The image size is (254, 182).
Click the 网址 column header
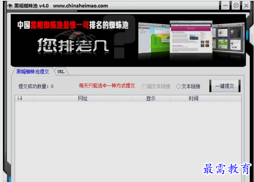click(x=83, y=98)
